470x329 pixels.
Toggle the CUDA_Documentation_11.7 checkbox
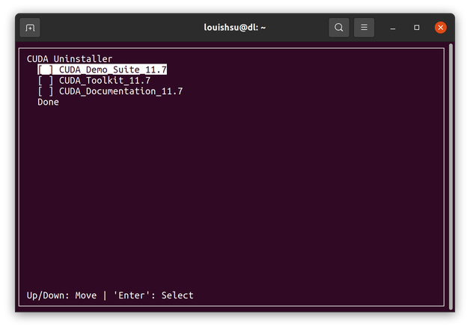[x=46, y=91]
